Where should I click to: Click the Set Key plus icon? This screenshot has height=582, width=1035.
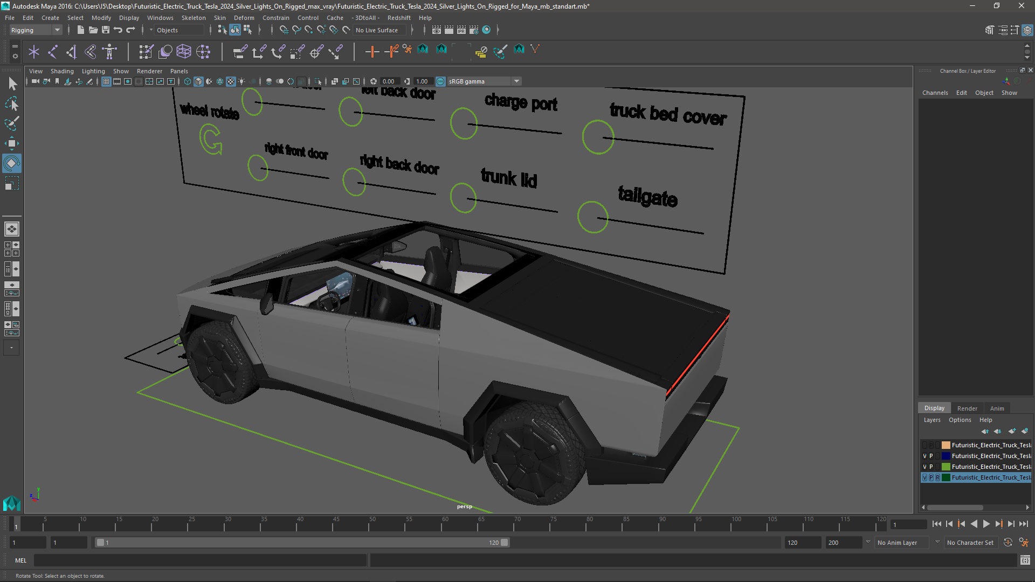tap(372, 52)
